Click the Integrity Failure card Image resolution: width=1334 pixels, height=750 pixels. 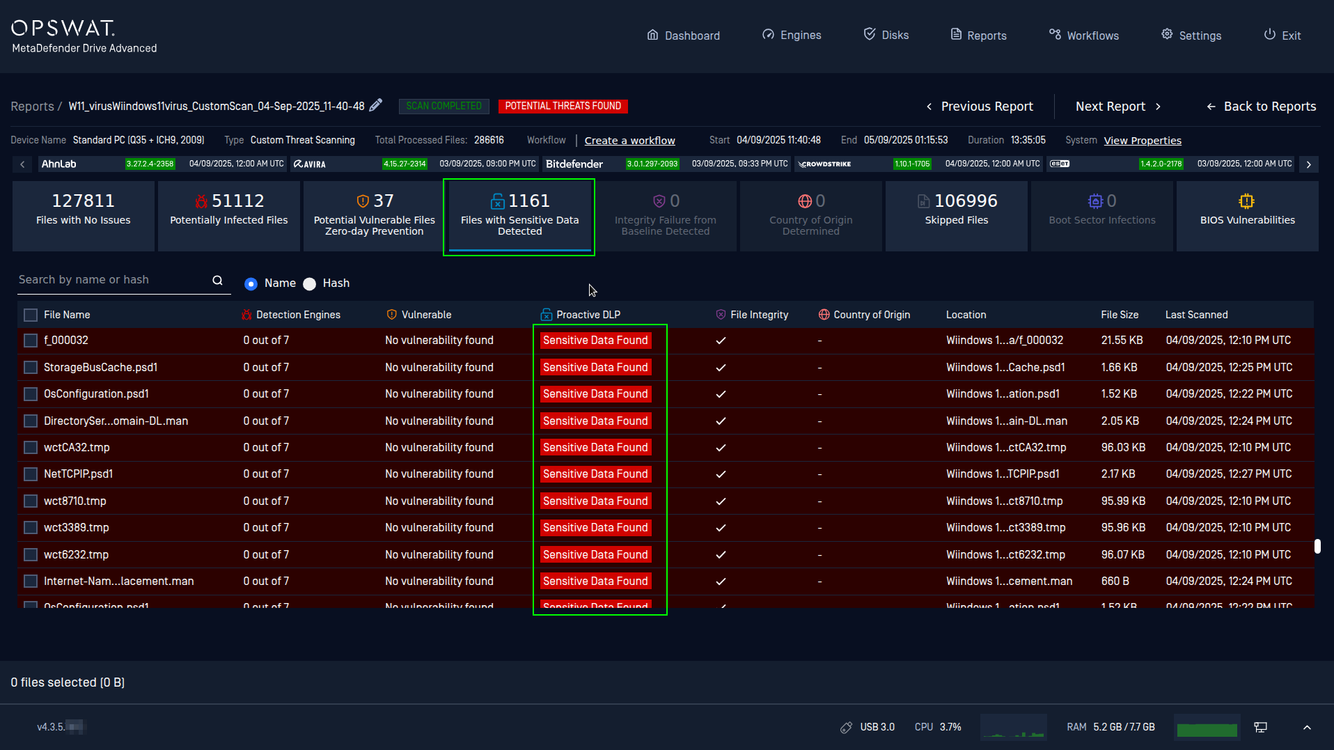(x=665, y=216)
